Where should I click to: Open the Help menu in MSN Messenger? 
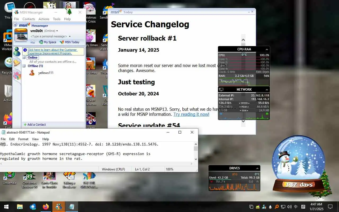[67, 19]
